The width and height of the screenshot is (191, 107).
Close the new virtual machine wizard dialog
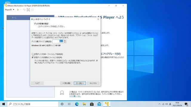[98, 19]
